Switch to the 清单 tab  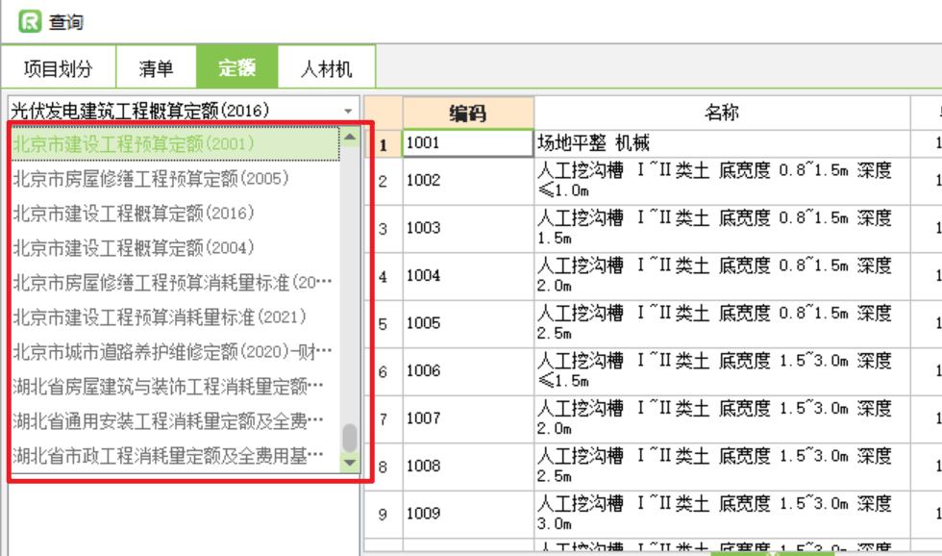point(156,68)
